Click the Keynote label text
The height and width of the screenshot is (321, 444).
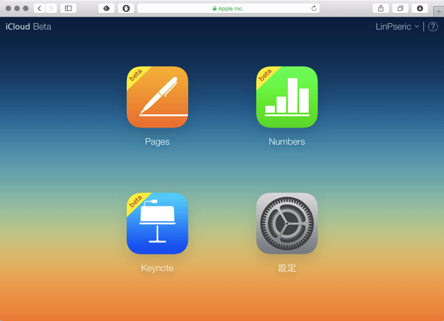tap(157, 268)
